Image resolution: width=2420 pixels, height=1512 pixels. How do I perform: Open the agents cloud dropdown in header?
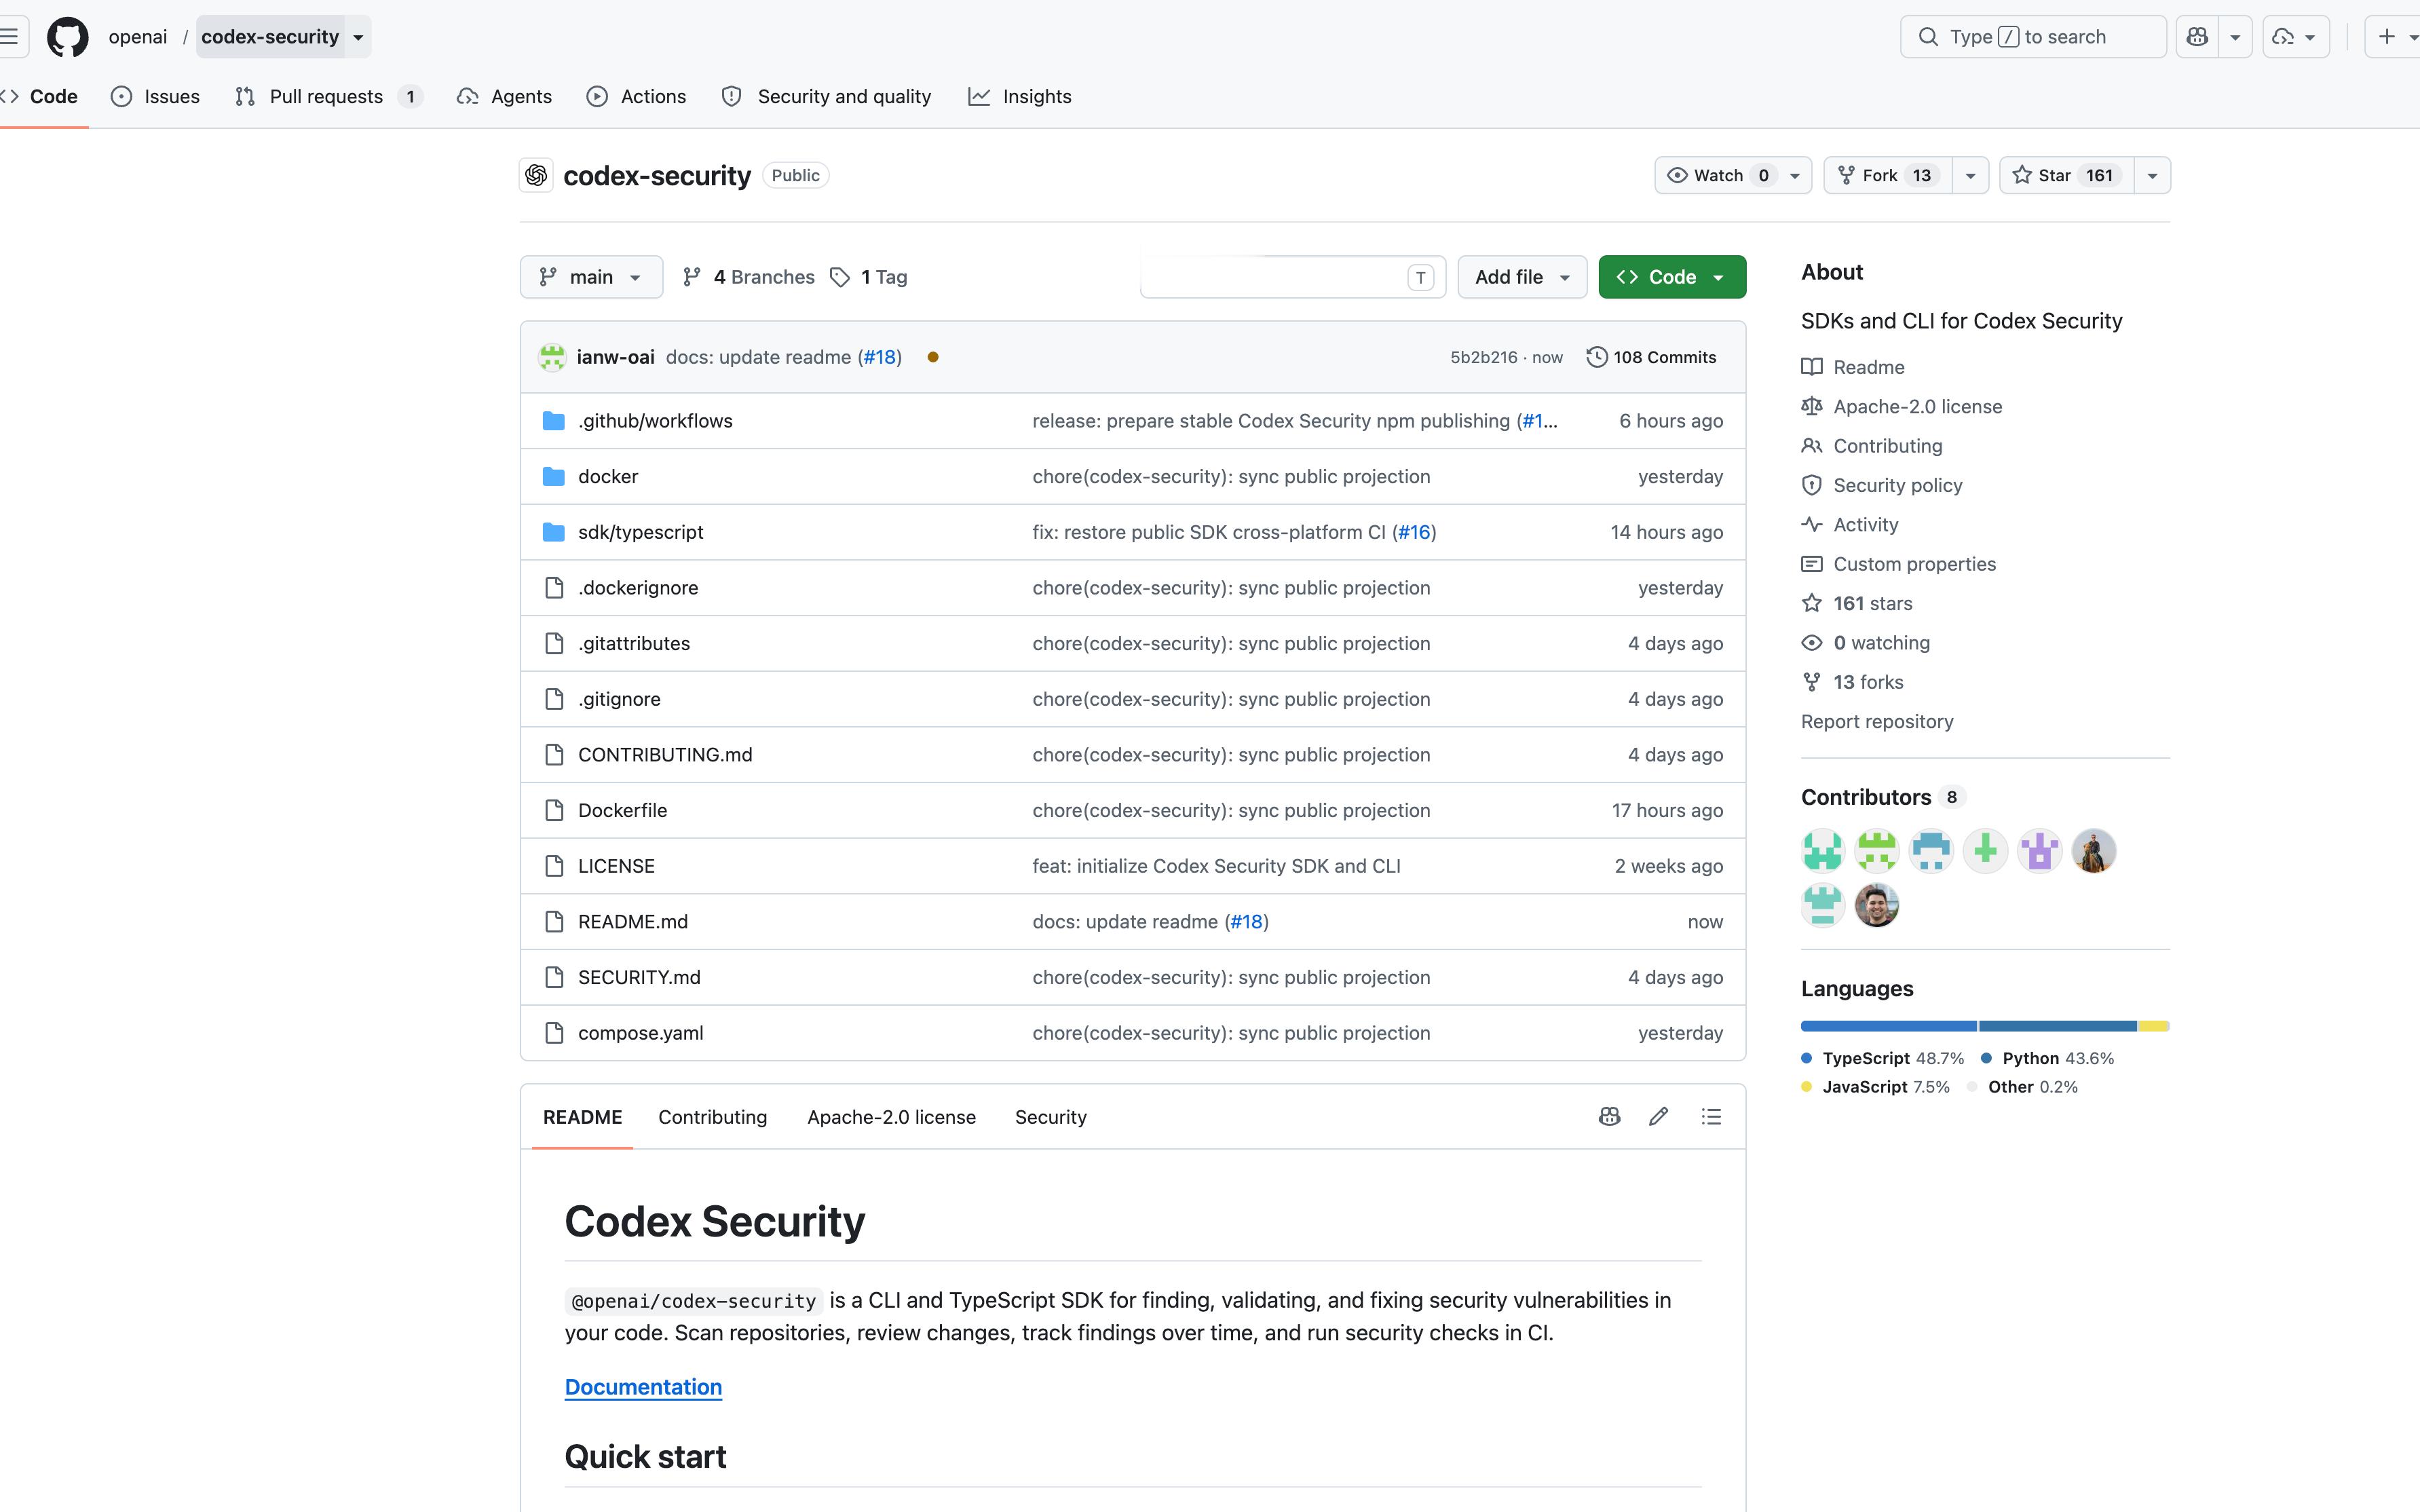coord(2296,37)
